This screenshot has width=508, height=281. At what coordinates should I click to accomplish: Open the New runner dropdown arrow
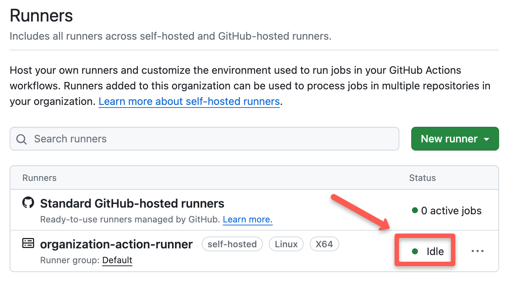click(x=486, y=139)
